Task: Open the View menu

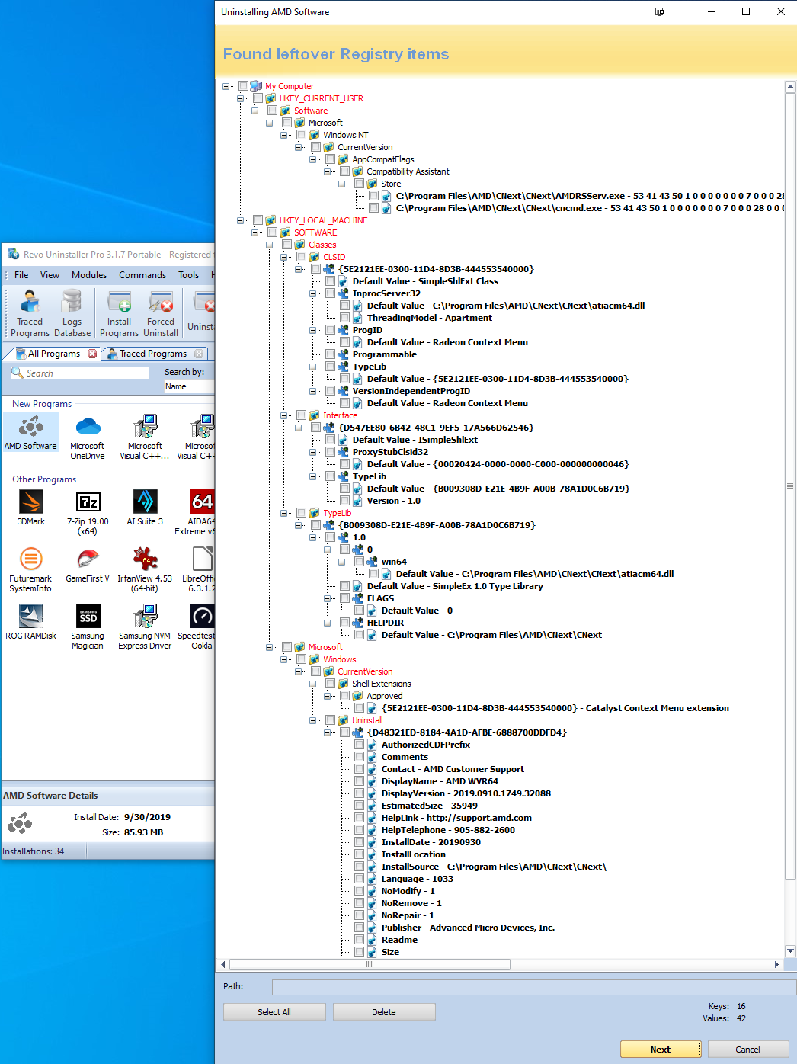Action: pos(50,275)
